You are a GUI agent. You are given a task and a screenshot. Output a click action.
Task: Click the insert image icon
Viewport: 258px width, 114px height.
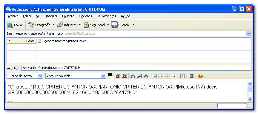click(191, 76)
